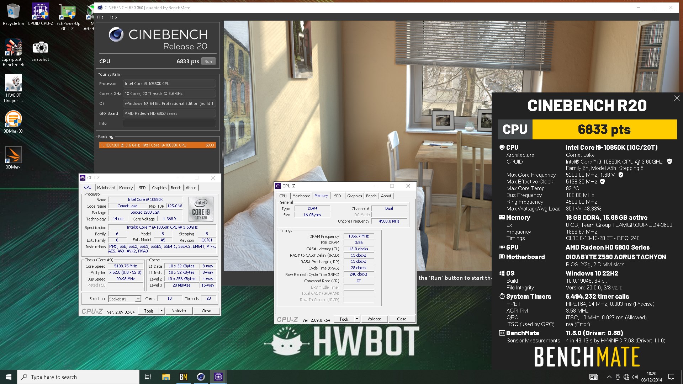
Task: Switch to Graphics tab in left CPU-Z window
Action: tap(159, 188)
